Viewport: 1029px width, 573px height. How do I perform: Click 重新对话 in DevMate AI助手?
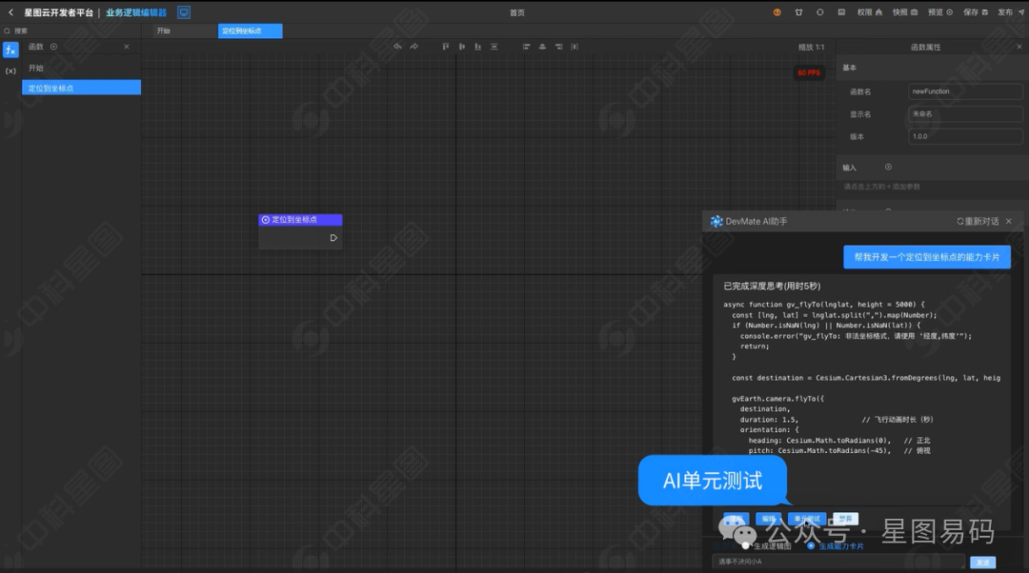(978, 222)
